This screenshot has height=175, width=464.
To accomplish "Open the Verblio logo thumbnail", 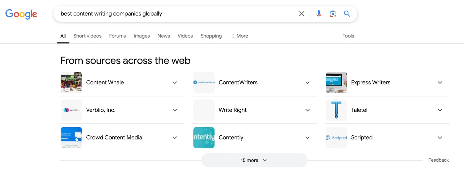I will pos(71,110).
